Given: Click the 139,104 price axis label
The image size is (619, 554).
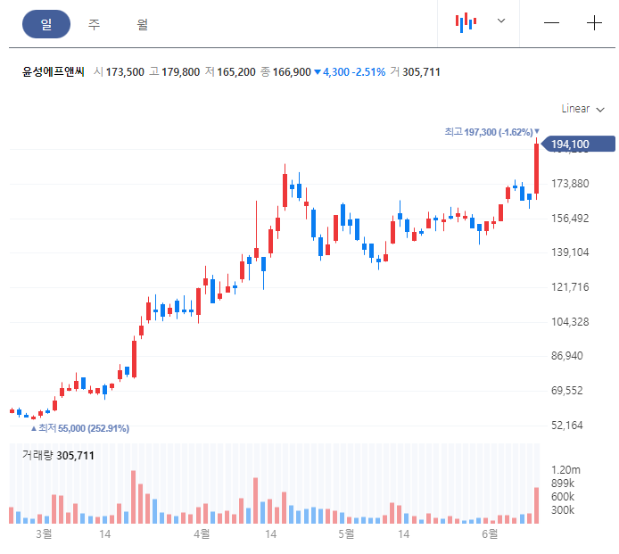Looking at the screenshot, I should click(570, 252).
